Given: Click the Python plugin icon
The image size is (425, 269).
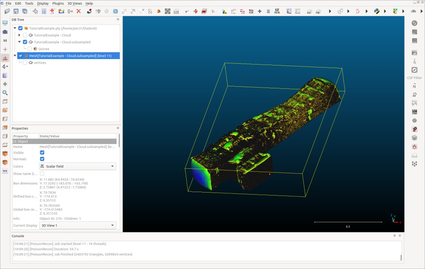Looking at the screenshot, I should (x=377, y=11).
